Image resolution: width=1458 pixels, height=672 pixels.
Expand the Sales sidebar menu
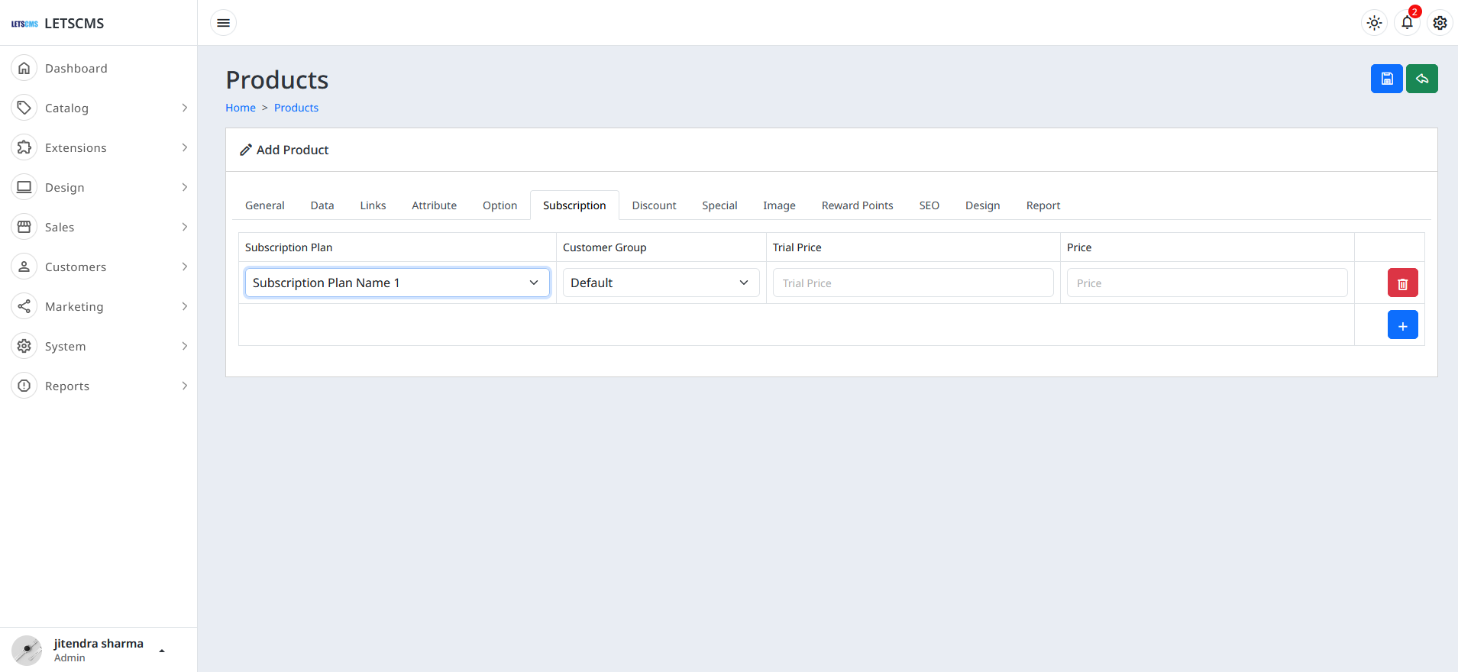(99, 228)
